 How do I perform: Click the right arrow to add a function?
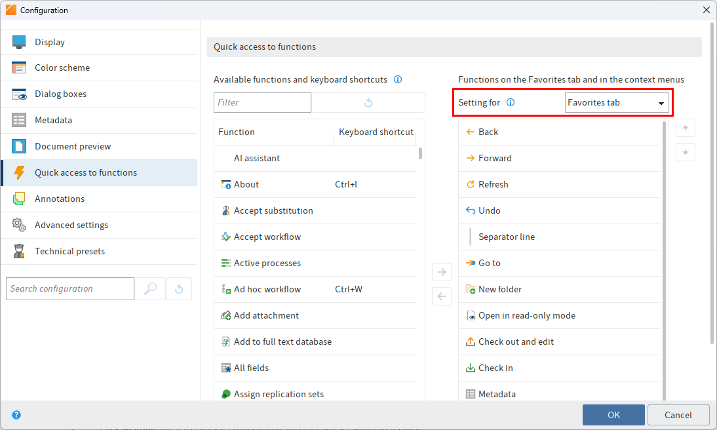(x=442, y=271)
